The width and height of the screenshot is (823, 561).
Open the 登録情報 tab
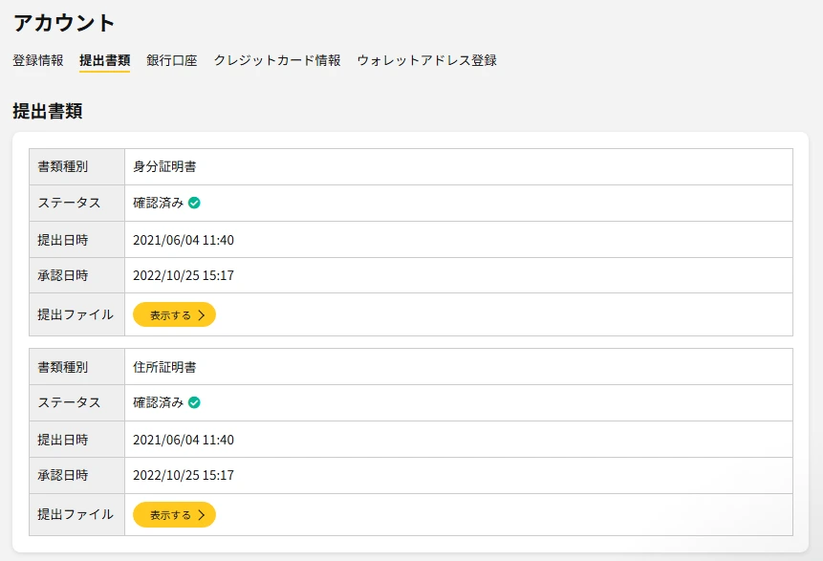point(38,60)
